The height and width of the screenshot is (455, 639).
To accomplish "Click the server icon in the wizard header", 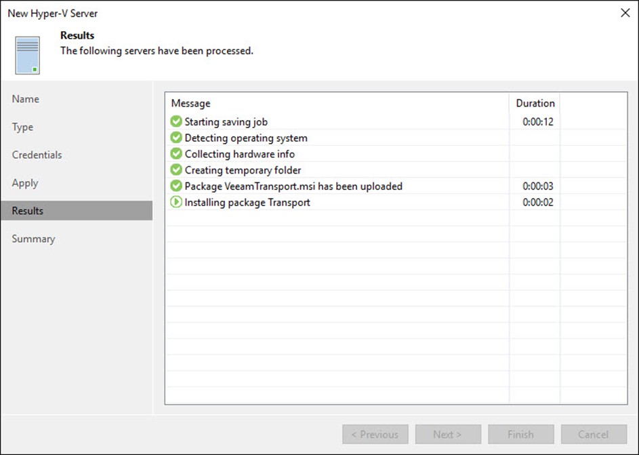I will pyautogui.click(x=28, y=56).
